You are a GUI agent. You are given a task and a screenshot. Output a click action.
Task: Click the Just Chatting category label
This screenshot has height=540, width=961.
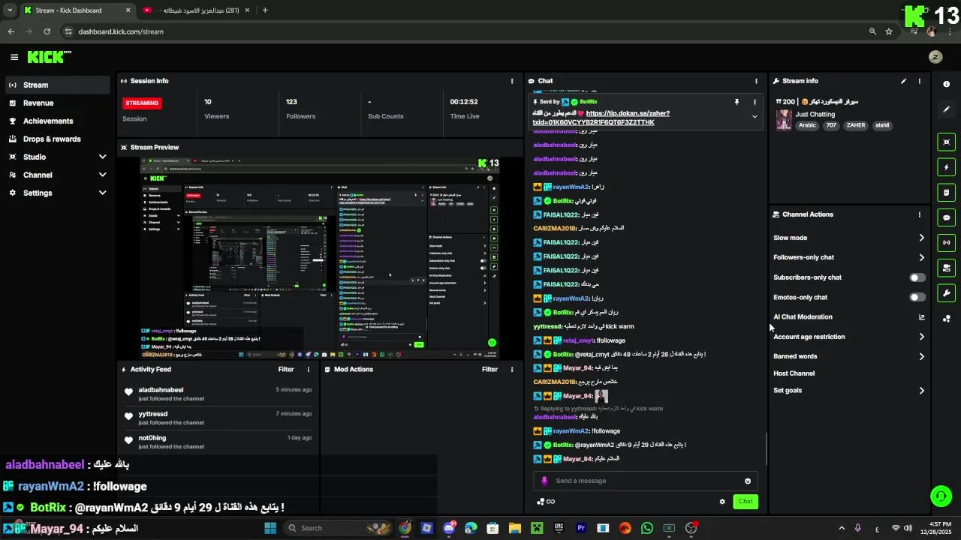[x=815, y=115]
